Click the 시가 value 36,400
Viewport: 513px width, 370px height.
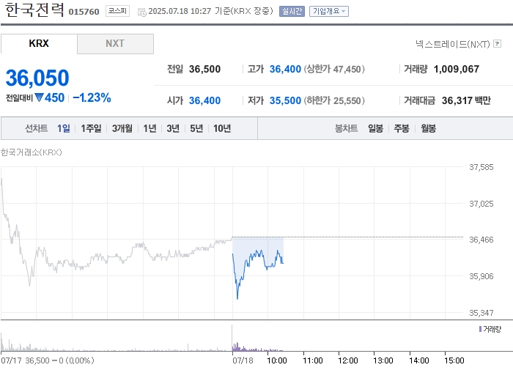tap(204, 100)
